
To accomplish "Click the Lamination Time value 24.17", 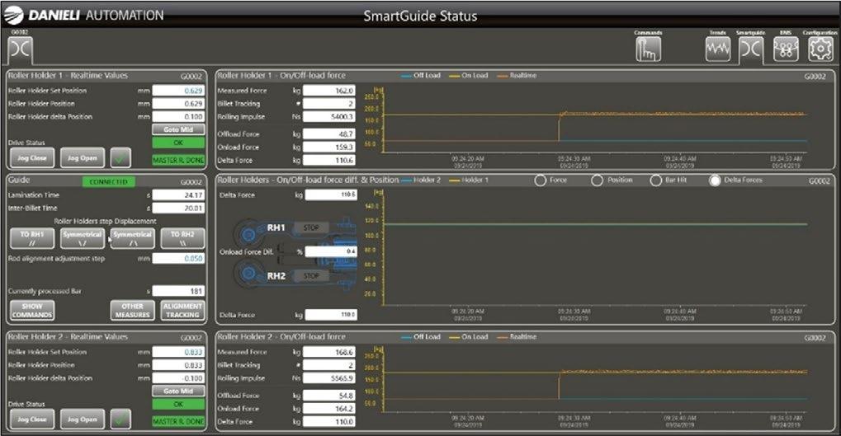I will 178,195.
